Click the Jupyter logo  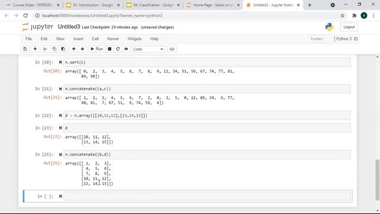(37, 27)
